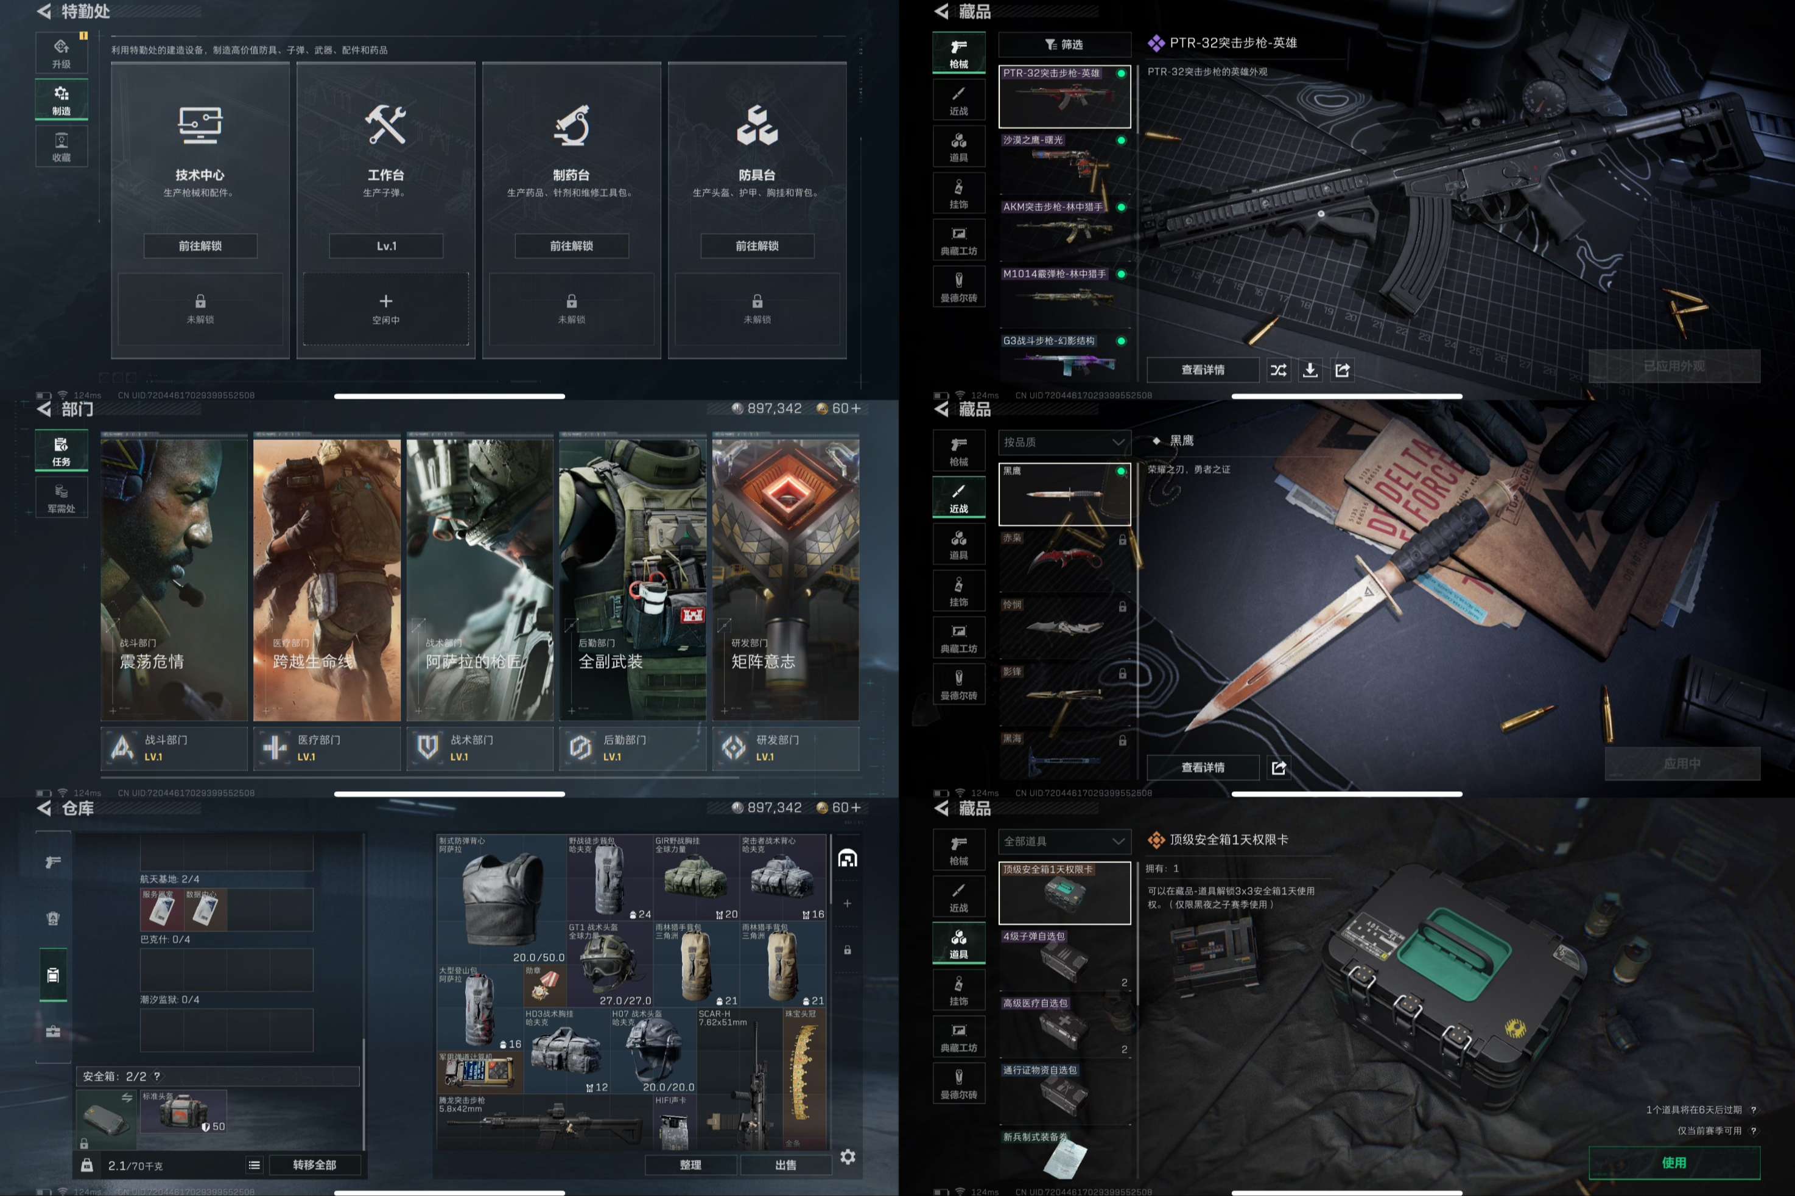Click the horizontal scrollbar below department buttons
The image size is (1795, 1196).
(419, 777)
